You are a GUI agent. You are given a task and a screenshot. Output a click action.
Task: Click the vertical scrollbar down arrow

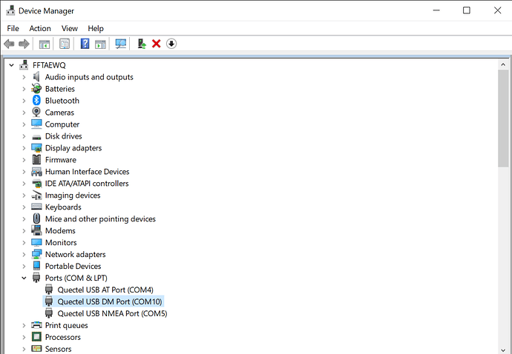coord(504,348)
